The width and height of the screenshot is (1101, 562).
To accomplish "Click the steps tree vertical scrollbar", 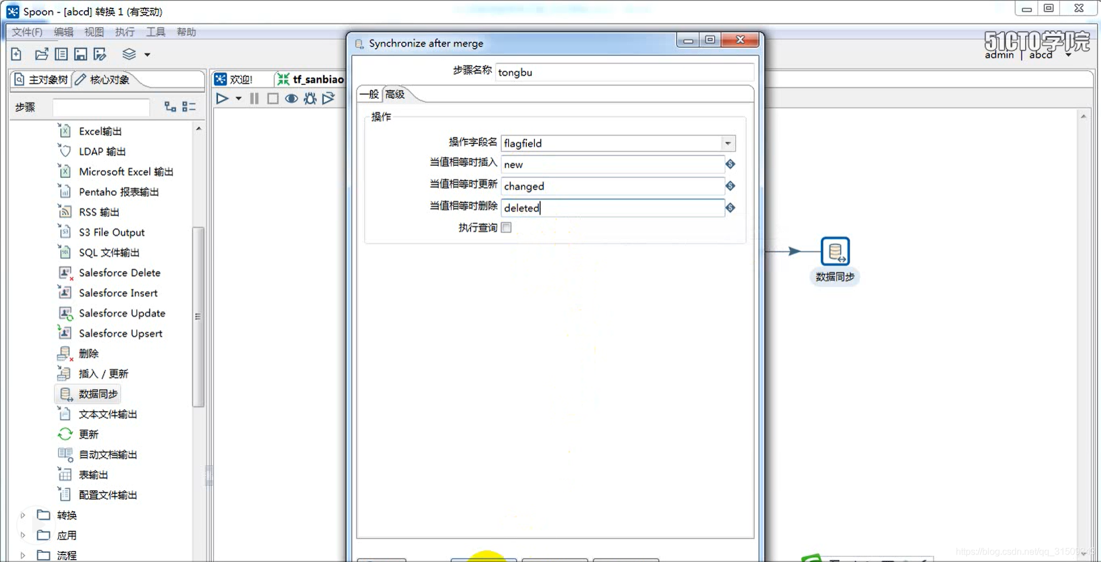I will (198, 316).
